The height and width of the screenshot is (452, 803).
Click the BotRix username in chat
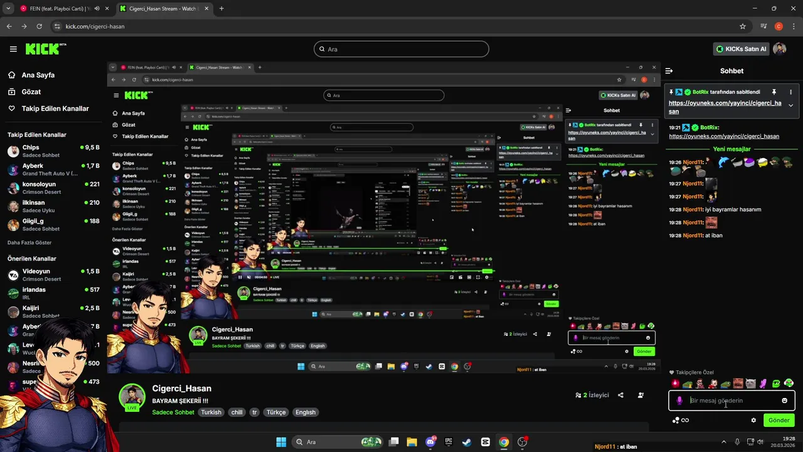click(709, 127)
